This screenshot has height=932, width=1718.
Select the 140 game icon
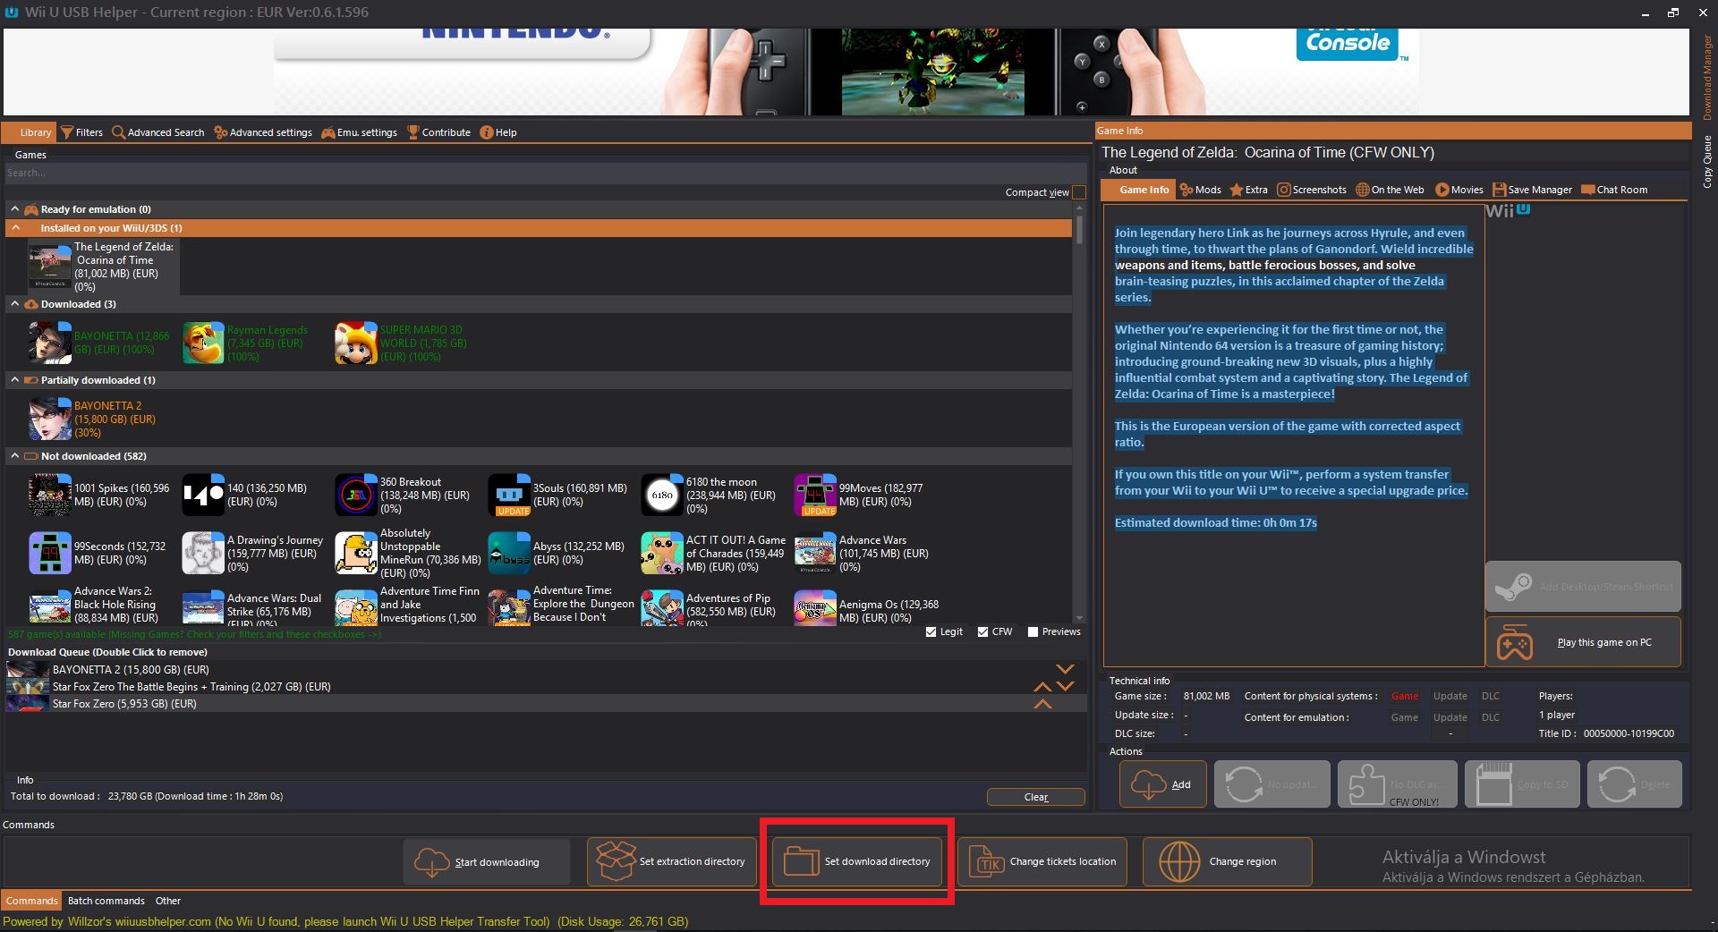pos(203,495)
